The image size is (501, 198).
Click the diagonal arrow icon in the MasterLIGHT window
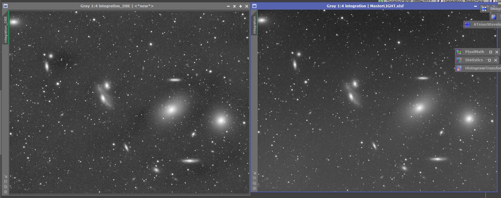coord(254,173)
